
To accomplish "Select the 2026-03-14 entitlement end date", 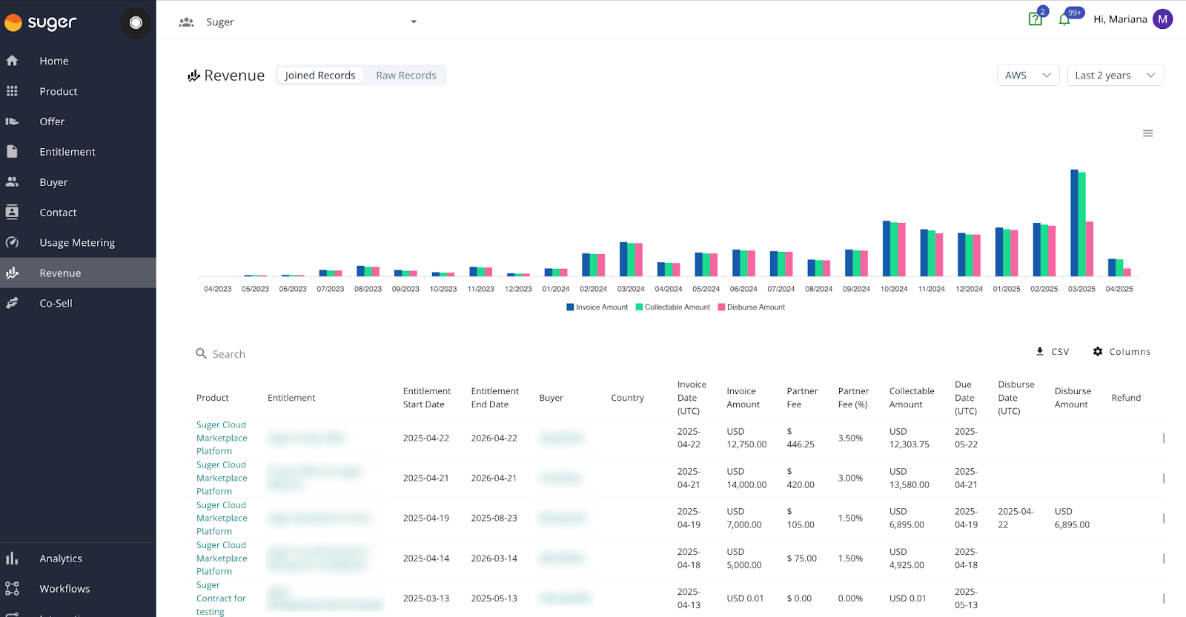I will [x=494, y=558].
